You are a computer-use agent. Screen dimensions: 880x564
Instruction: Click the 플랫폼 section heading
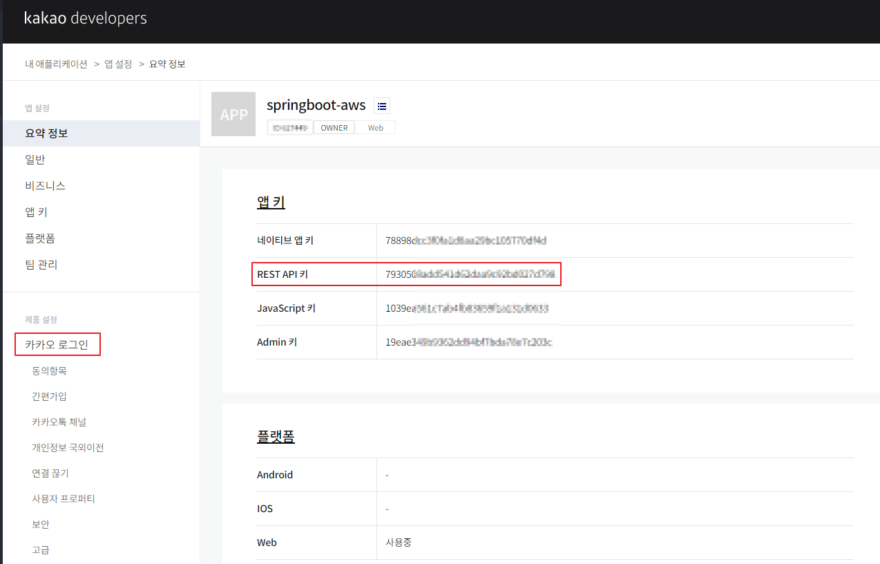pos(276,436)
